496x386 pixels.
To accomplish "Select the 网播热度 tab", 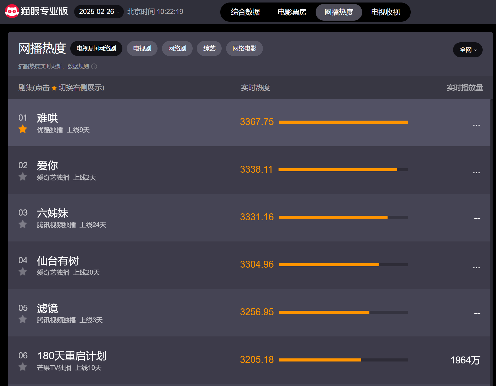I will (x=339, y=12).
